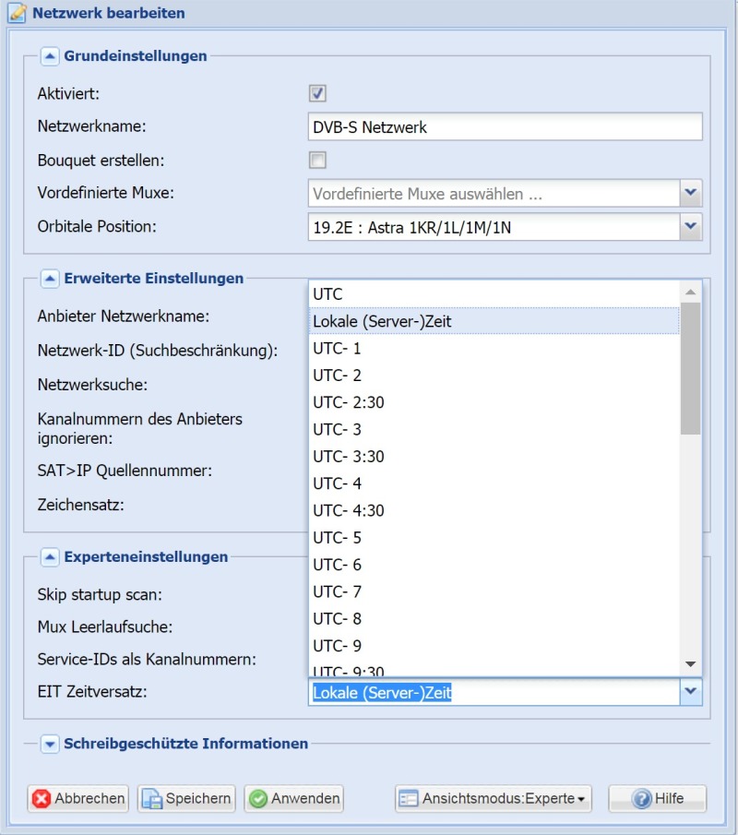
Task: Click the Anwenden green checkmark icon
Action: 258,799
